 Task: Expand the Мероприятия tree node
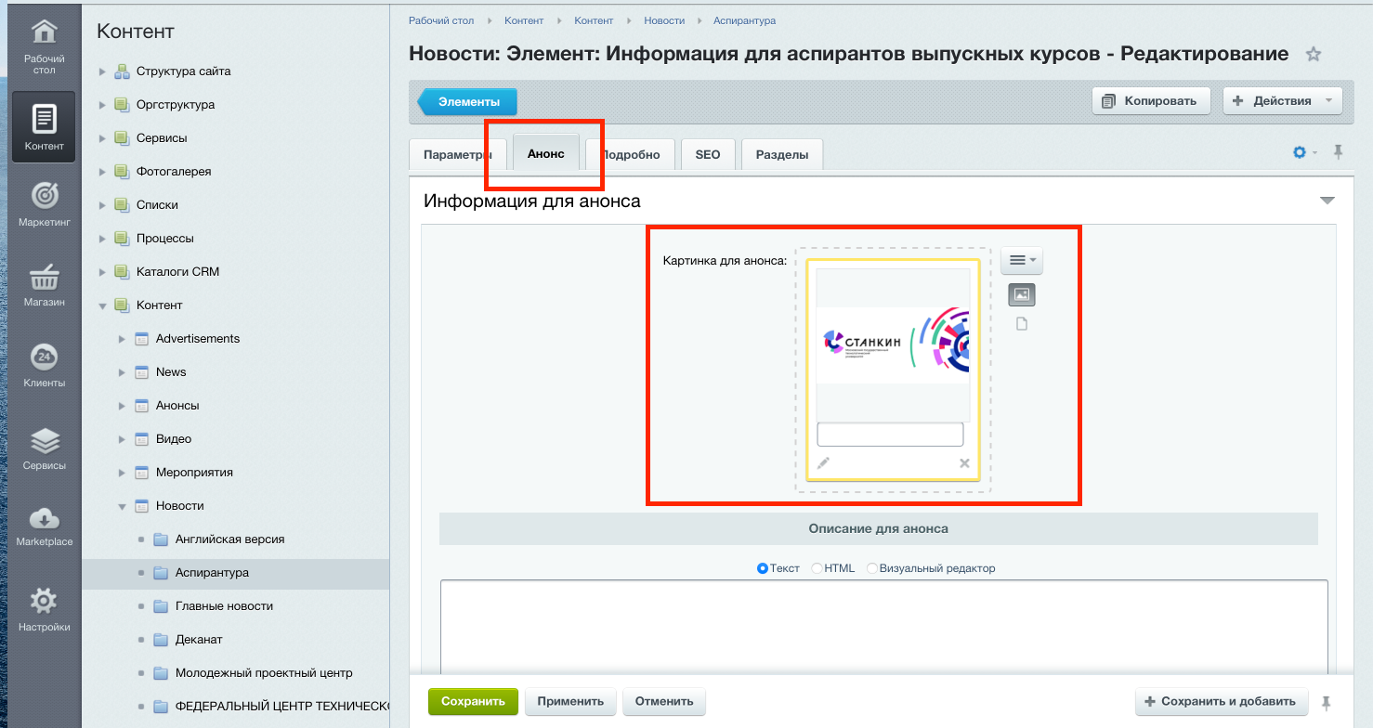[x=122, y=473]
